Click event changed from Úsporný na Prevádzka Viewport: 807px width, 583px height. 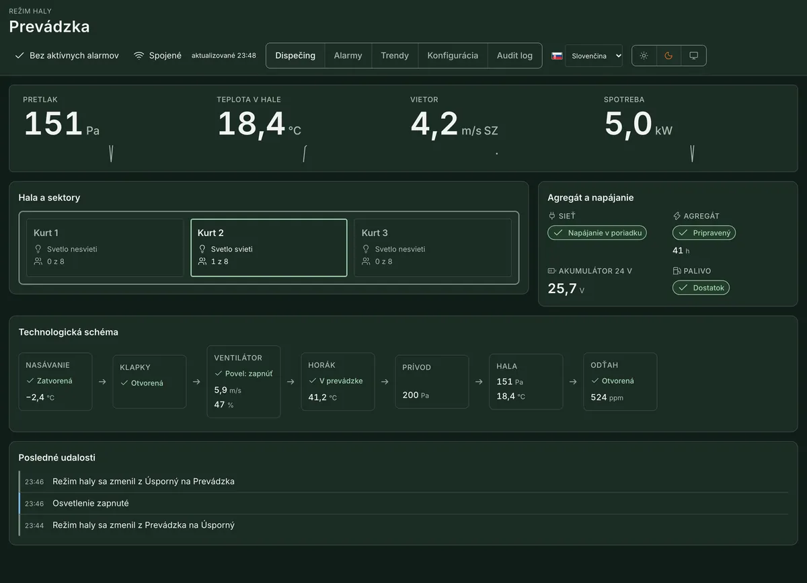pyautogui.click(x=403, y=481)
